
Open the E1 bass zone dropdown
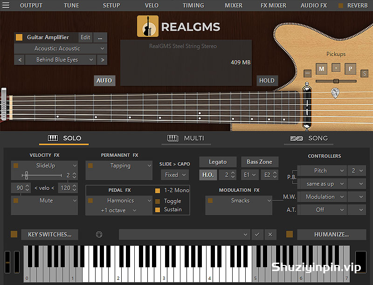(x=249, y=175)
